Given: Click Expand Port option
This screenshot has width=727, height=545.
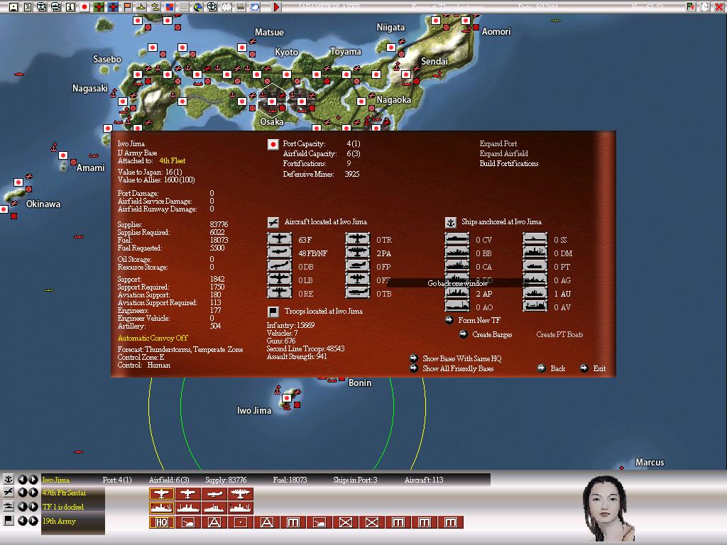Looking at the screenshot, I should tap(498, 143).
